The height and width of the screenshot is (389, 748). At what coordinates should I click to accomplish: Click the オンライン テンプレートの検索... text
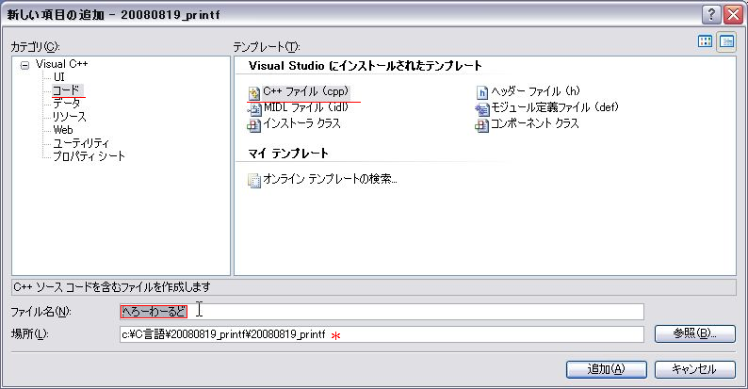pos(330,179)
